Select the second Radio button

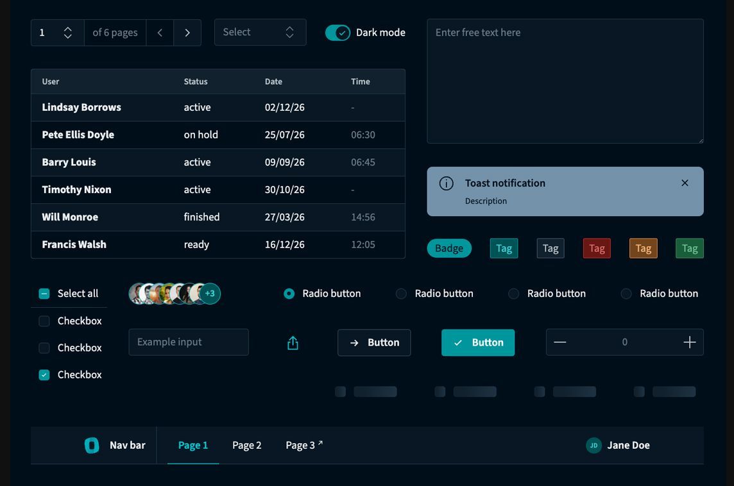[x=401, y=294]
